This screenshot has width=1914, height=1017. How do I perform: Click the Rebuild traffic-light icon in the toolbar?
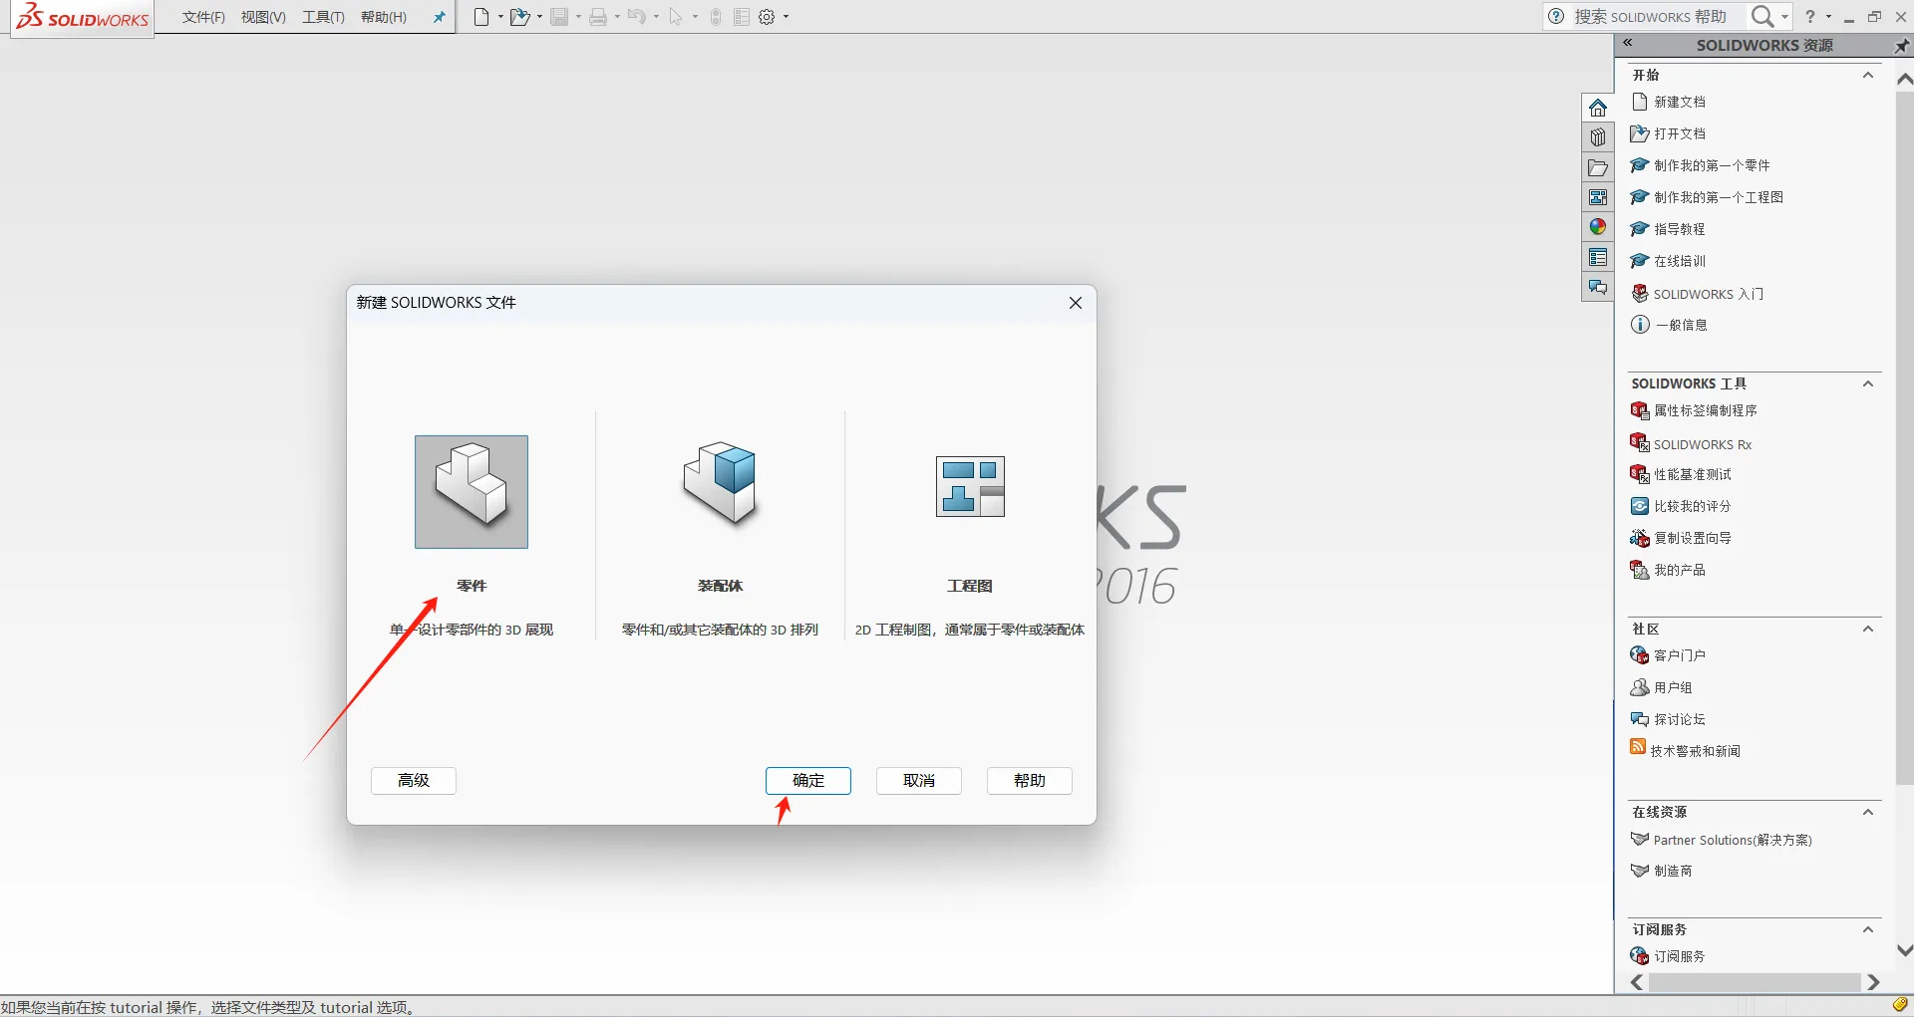point(716,17)
